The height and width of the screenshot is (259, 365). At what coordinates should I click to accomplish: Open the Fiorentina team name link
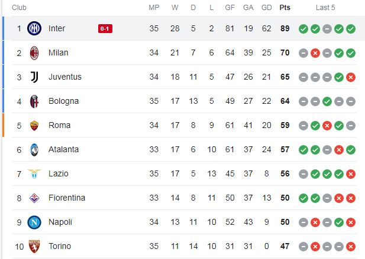pyautogui.click(x=67, y=198)
